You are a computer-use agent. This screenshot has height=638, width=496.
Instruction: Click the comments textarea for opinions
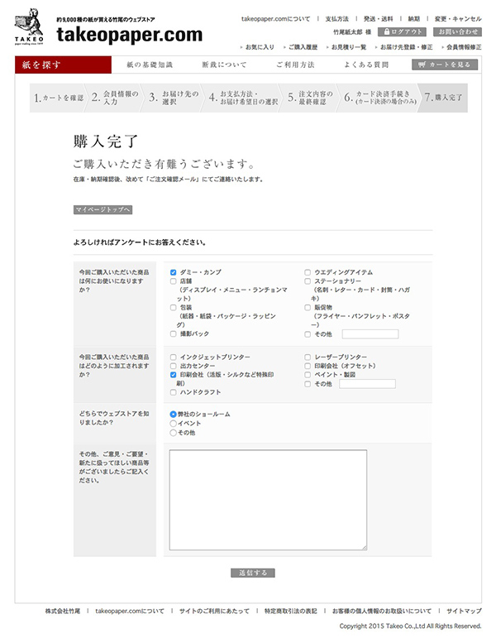tap(268, 500)
